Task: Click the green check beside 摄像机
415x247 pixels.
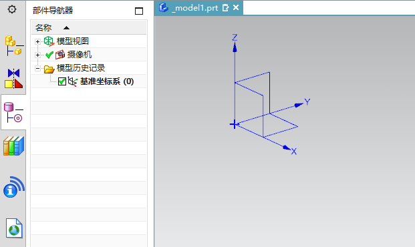Action: pos(49,55)
